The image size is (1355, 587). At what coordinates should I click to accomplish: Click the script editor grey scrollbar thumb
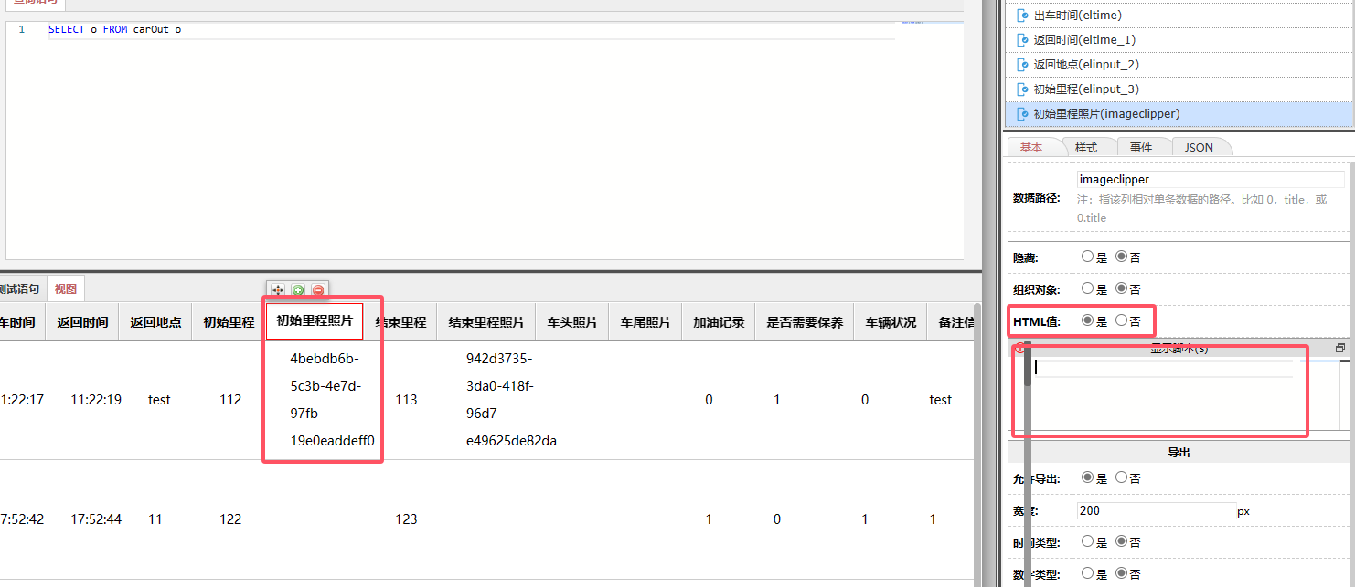pyautogui.click(x=1027, y=363)
